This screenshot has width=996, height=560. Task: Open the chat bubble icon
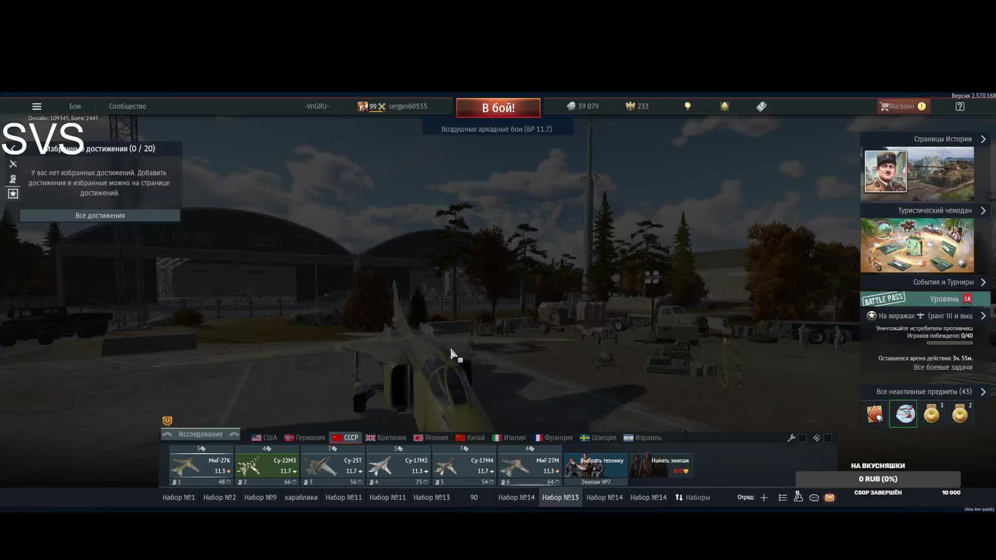(814, 498)
